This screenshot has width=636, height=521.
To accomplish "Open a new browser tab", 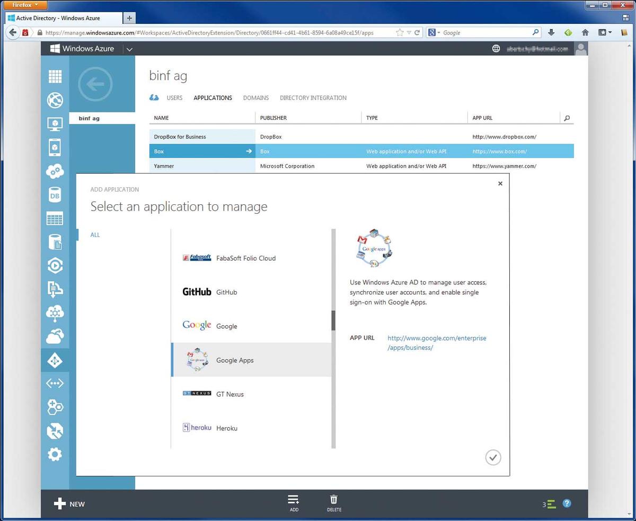I will (x=129, y=18).
